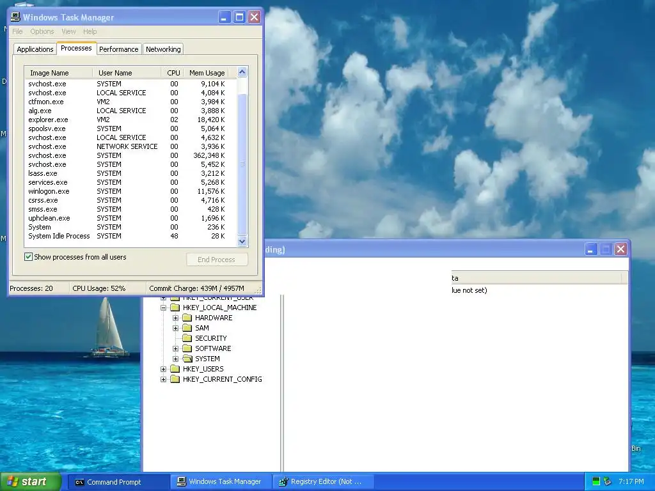Select the Processes tab

click(76, 48)
